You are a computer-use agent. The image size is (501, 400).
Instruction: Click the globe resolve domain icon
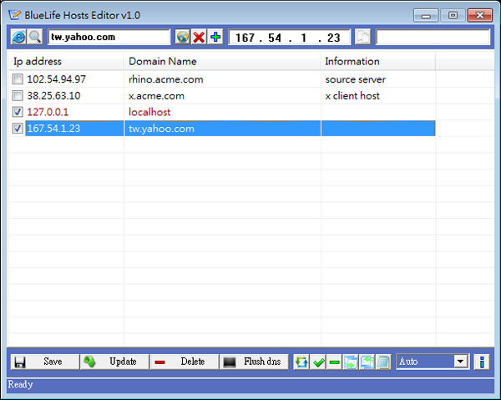coord(183,37)
